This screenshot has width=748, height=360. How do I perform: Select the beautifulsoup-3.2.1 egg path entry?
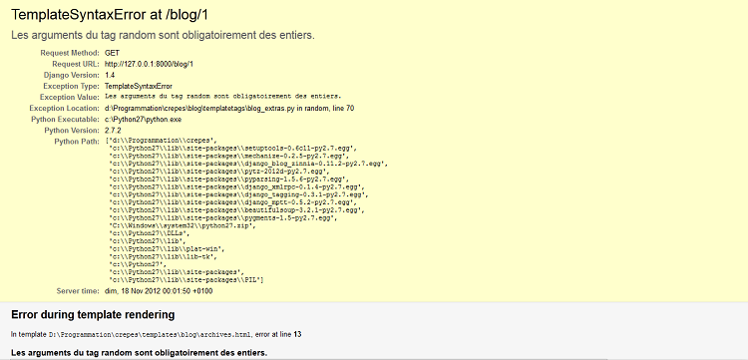coord(236,209)
